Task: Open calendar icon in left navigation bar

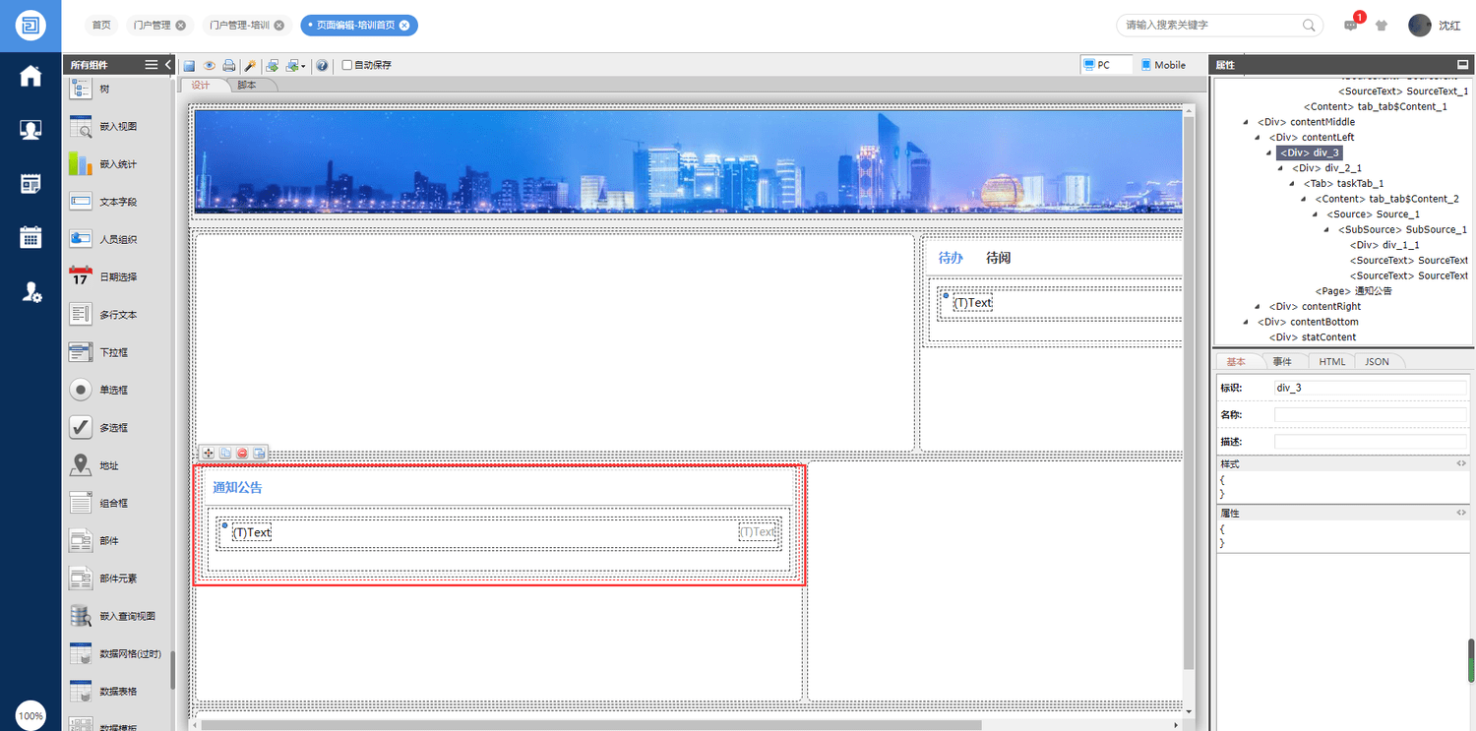Action: 31,237
